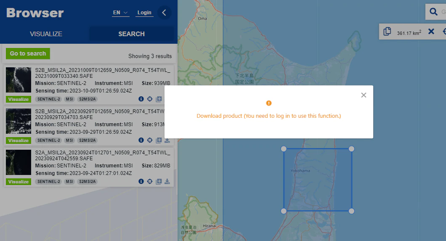The image size is (446, 241).
Task: Click the Hiranai label on the map
Action: (x=210, y=226)
